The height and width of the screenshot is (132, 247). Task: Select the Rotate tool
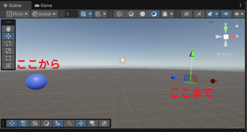(x=8, y=44)
